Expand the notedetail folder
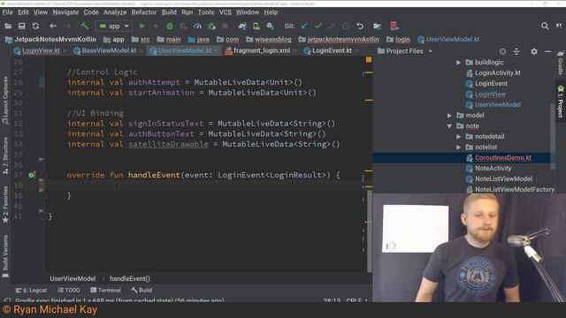 (x=458, y=137)
